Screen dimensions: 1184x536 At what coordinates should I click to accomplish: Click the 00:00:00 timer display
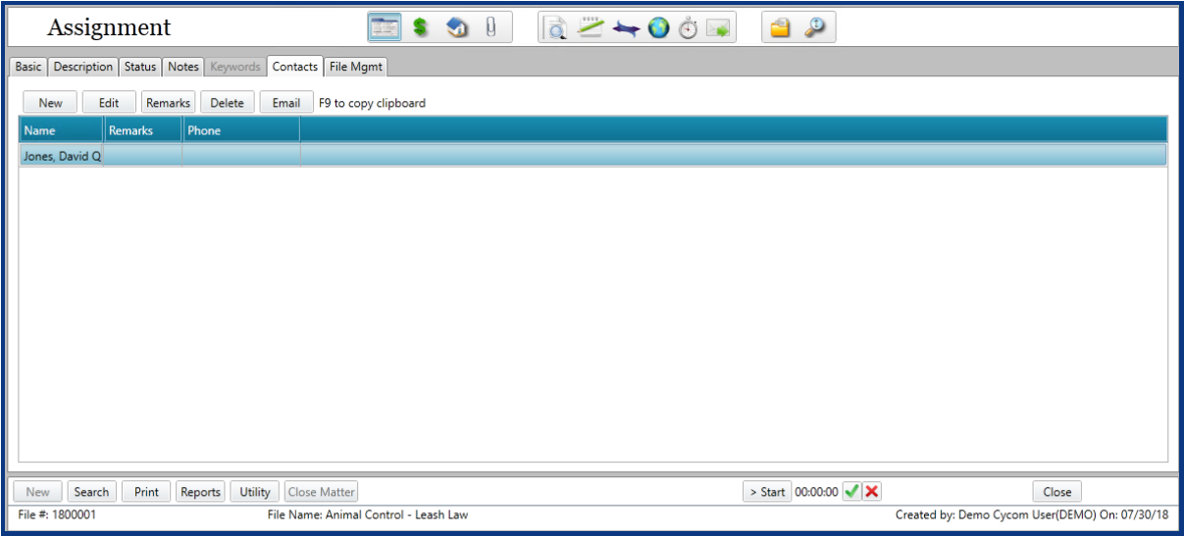tap(816, 492)
